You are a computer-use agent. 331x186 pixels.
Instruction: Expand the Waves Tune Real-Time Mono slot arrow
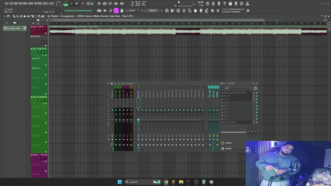click(x=222, y=93)
